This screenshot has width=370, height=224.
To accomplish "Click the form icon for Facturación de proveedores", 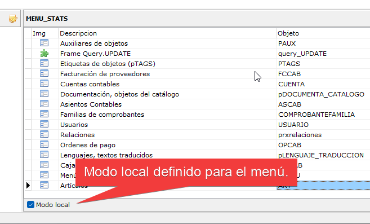I will point(44,73).
